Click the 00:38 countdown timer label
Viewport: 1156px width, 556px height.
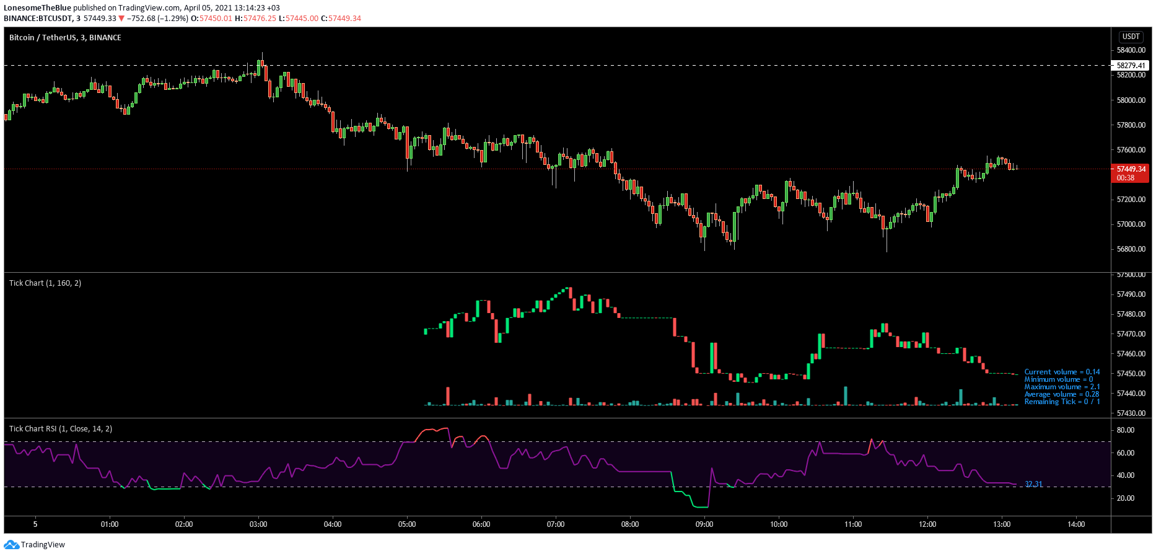click(1126, 178)
